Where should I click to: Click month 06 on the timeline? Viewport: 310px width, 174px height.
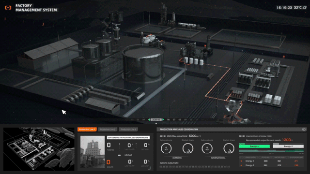click(169, 119)
